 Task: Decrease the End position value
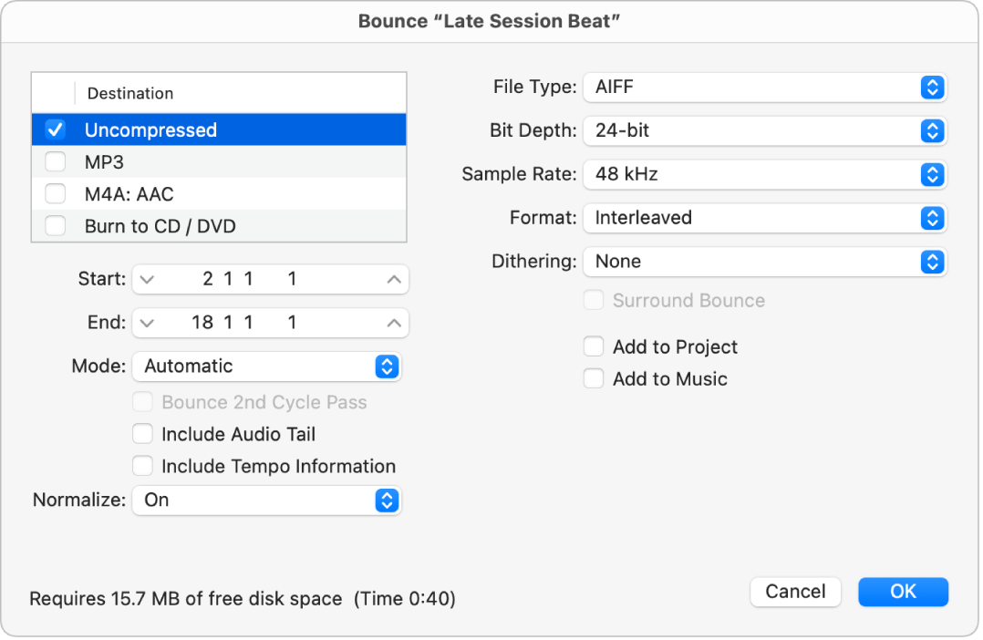coord(147,323)
